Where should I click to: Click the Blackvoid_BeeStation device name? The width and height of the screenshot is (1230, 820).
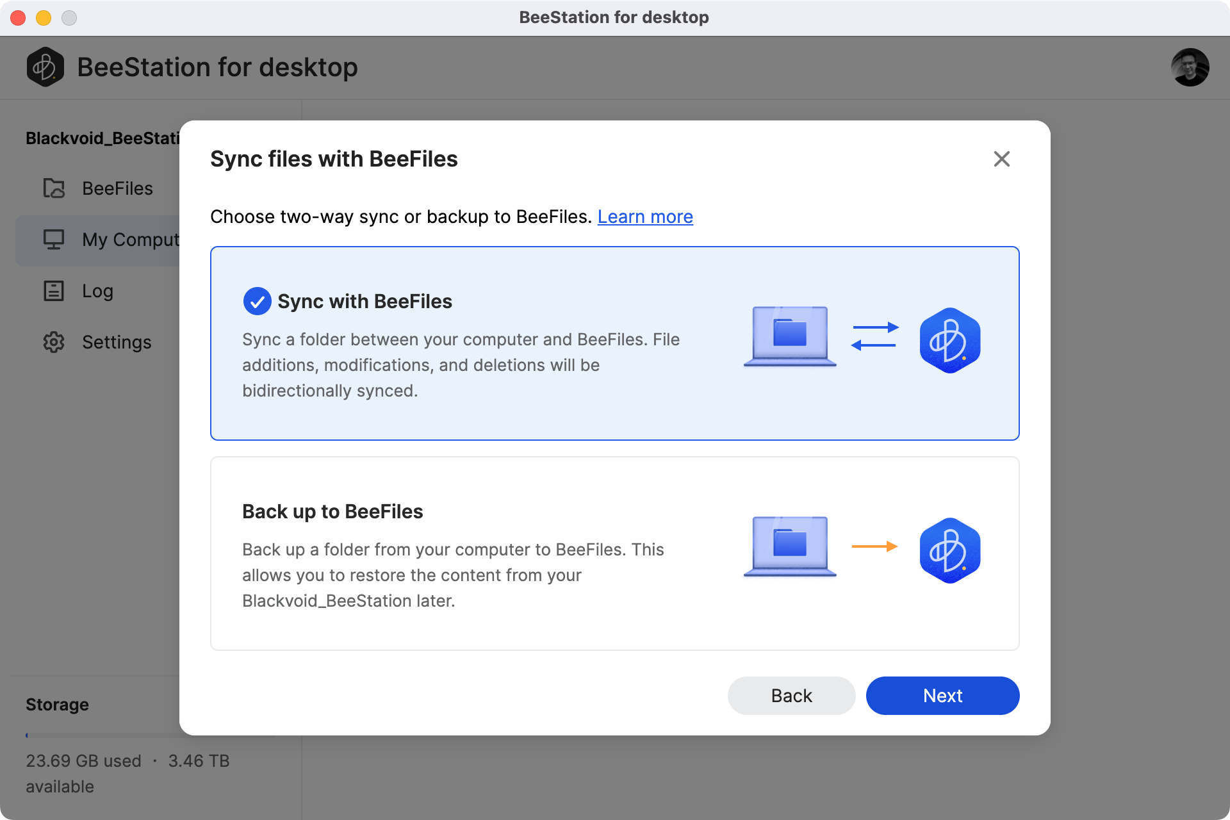click(102, 138)
